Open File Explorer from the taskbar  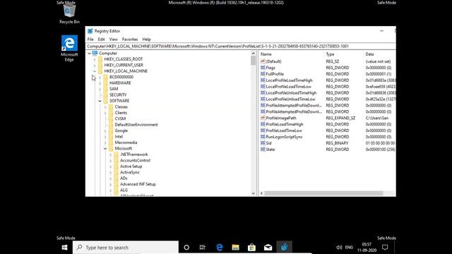tap(235, 248)
